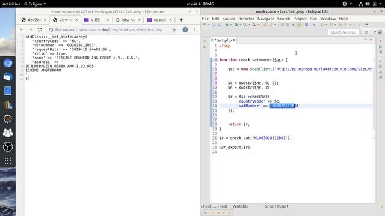Open the Refactor menu
Viewport: 385px width, 216px height.
[246, 19]
